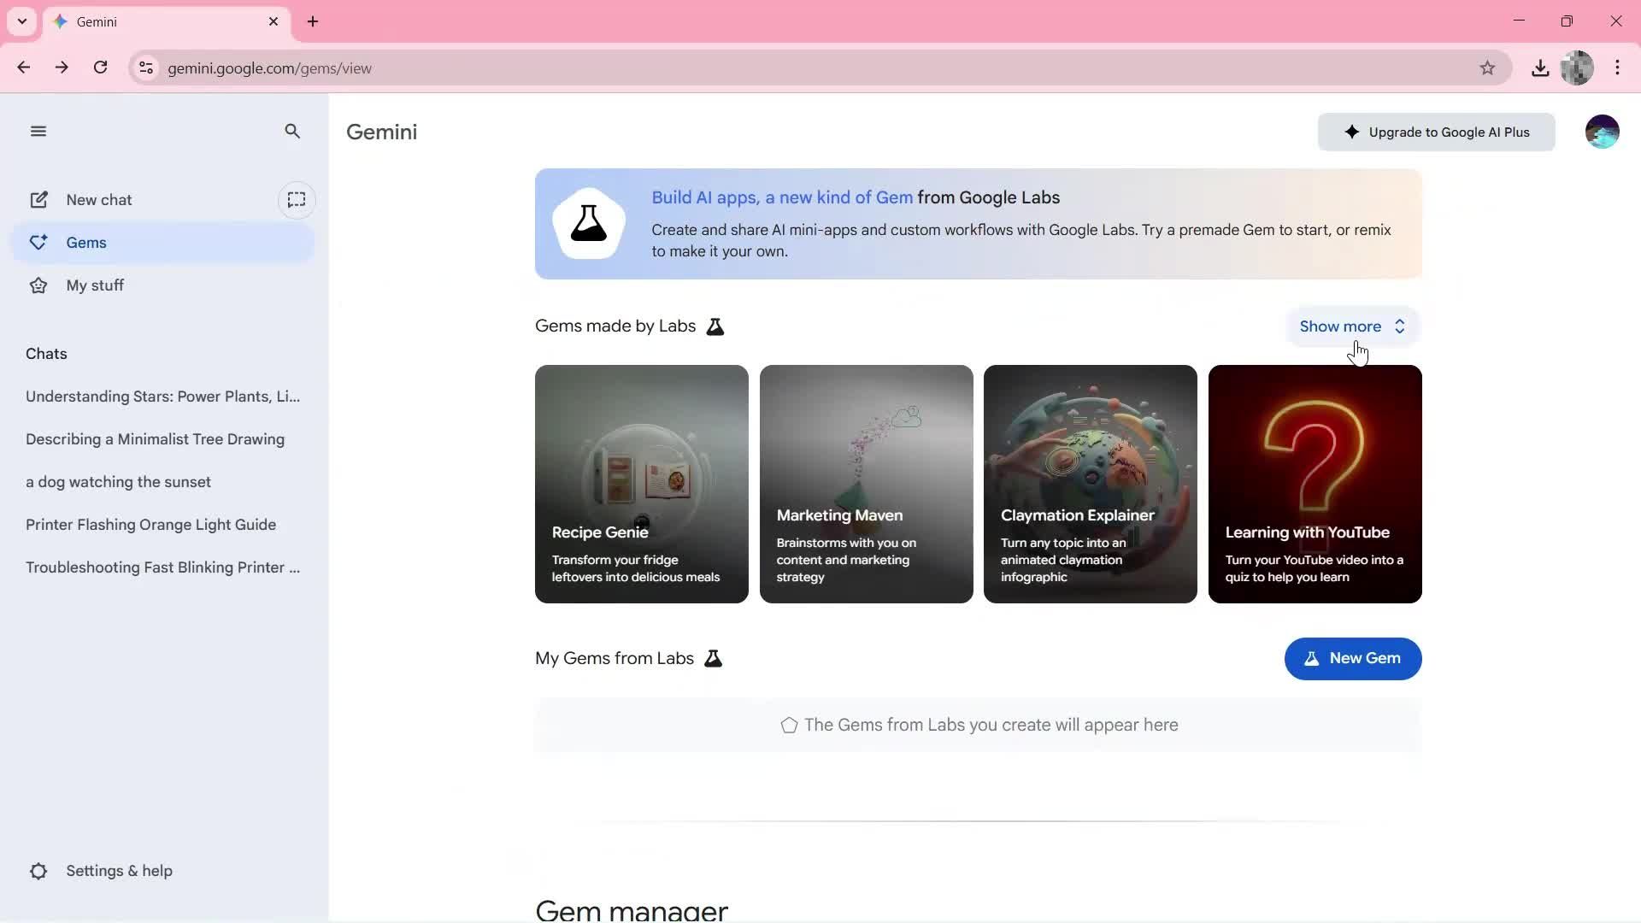Open the tab search dropdown arrow

point(22,21)
